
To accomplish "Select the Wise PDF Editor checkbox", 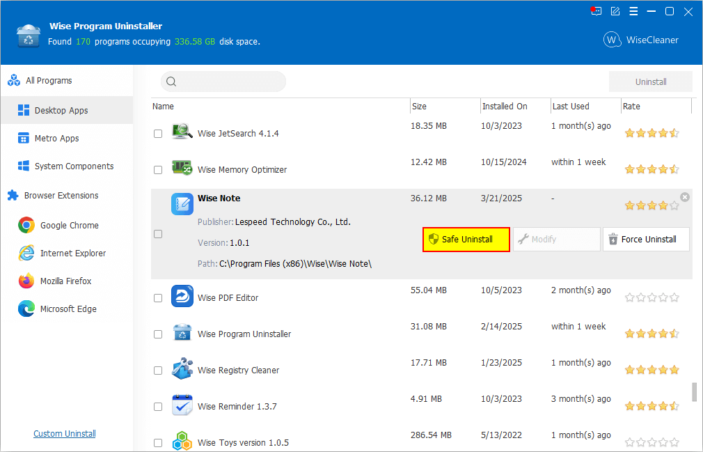I will (158, 298).
